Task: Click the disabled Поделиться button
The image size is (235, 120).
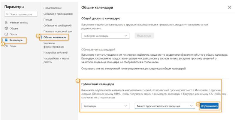Action: pos(144,36)
